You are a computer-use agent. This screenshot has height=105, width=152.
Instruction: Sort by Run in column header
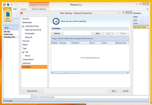96,43
